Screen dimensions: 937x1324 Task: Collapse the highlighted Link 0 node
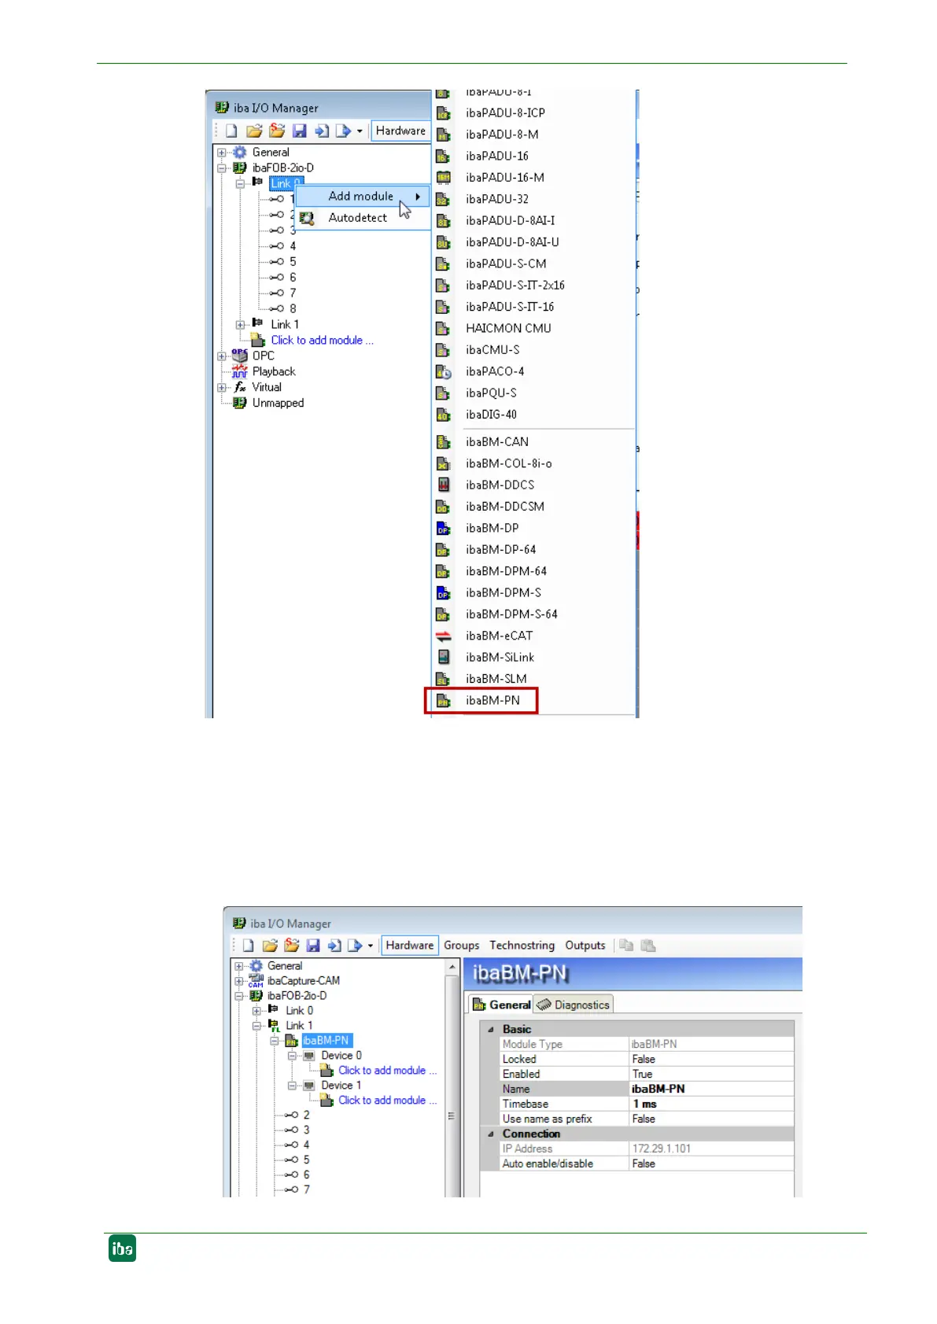240,183
